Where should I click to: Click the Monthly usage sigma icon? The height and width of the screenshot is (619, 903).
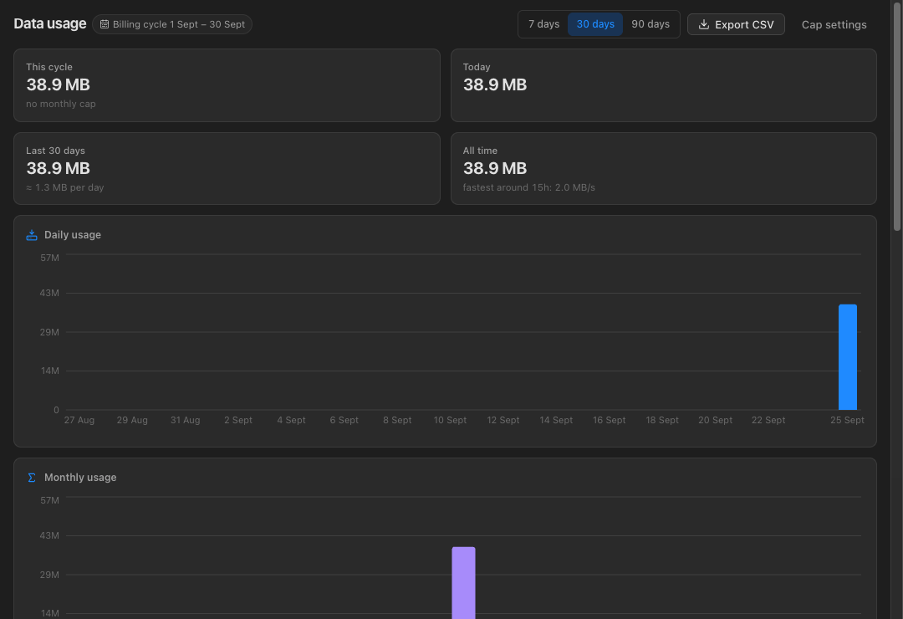32,478
